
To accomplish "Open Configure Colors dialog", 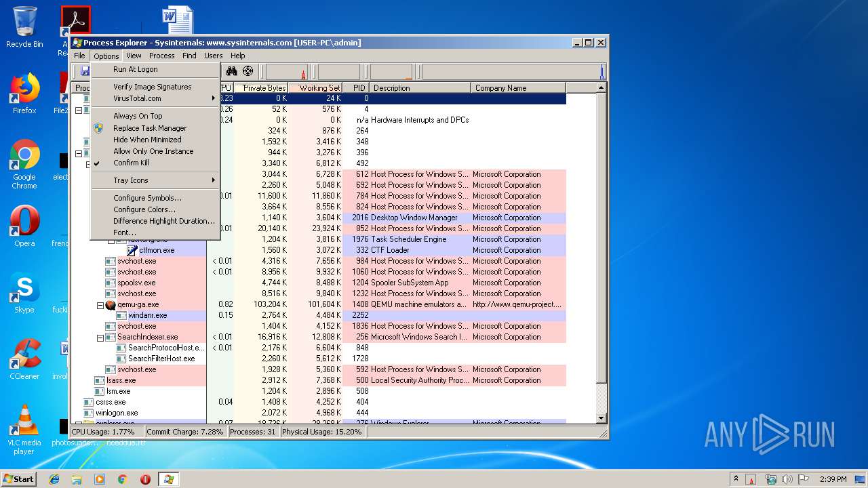I will 155,209.
